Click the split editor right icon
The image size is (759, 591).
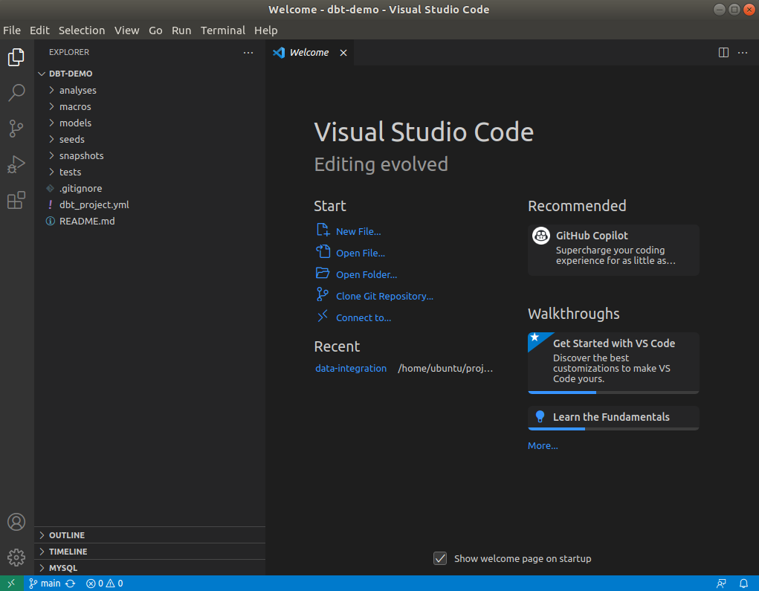[723, 53]
